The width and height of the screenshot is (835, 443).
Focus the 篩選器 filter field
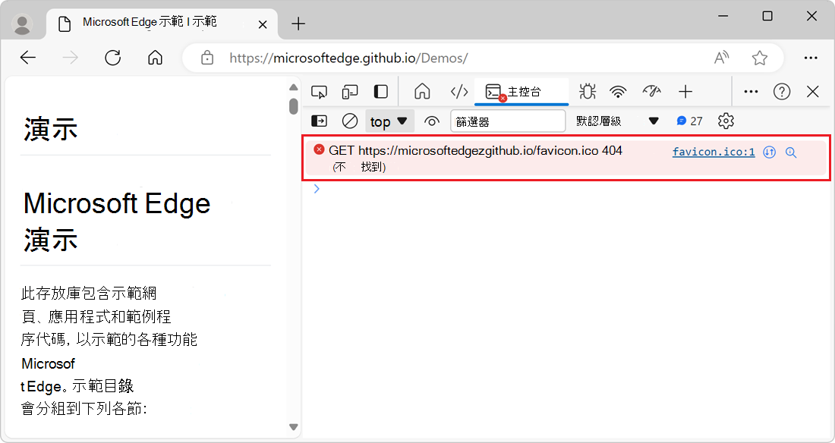(508, 121)
